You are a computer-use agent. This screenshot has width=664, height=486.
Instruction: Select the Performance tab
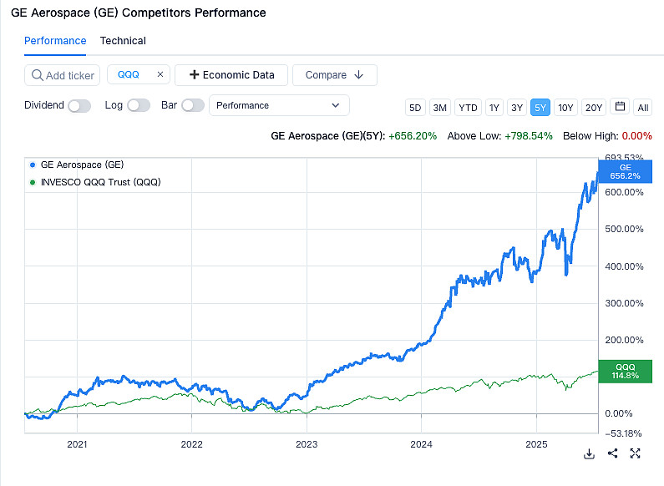(55, 41)
